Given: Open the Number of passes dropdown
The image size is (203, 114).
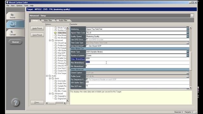Looking at the screenshot, I should click(188, 55).
